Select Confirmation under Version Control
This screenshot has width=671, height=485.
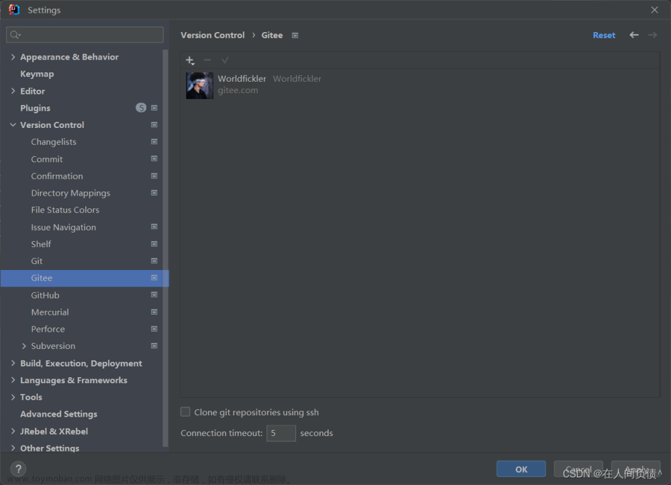tap(57, 176)
